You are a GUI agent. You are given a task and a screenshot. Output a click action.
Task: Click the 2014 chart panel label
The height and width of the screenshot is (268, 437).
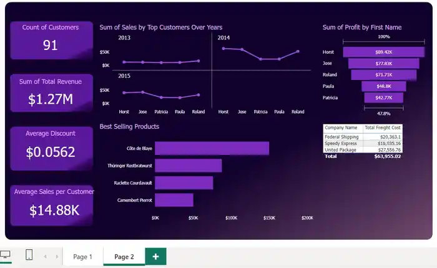(x=223, y=37)
